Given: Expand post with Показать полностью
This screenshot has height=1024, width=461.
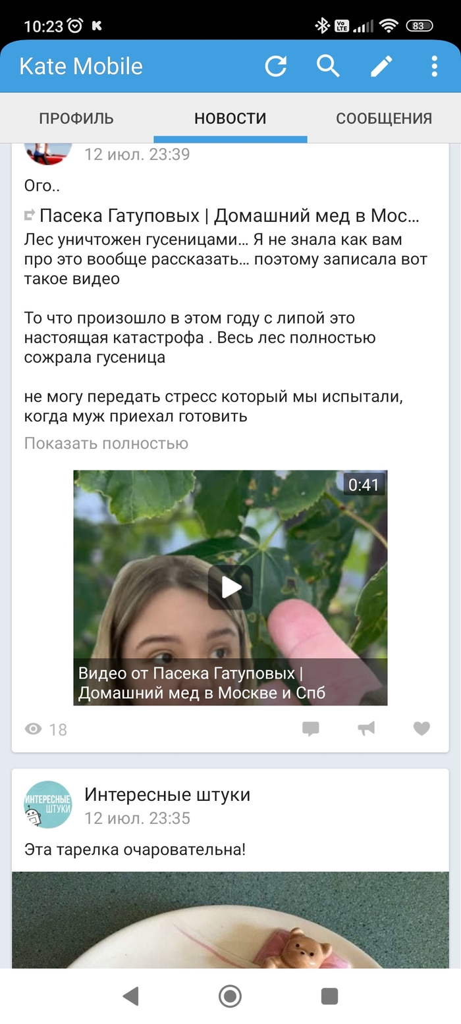Looking at the screenshot, I should click(x=106, y=444).
